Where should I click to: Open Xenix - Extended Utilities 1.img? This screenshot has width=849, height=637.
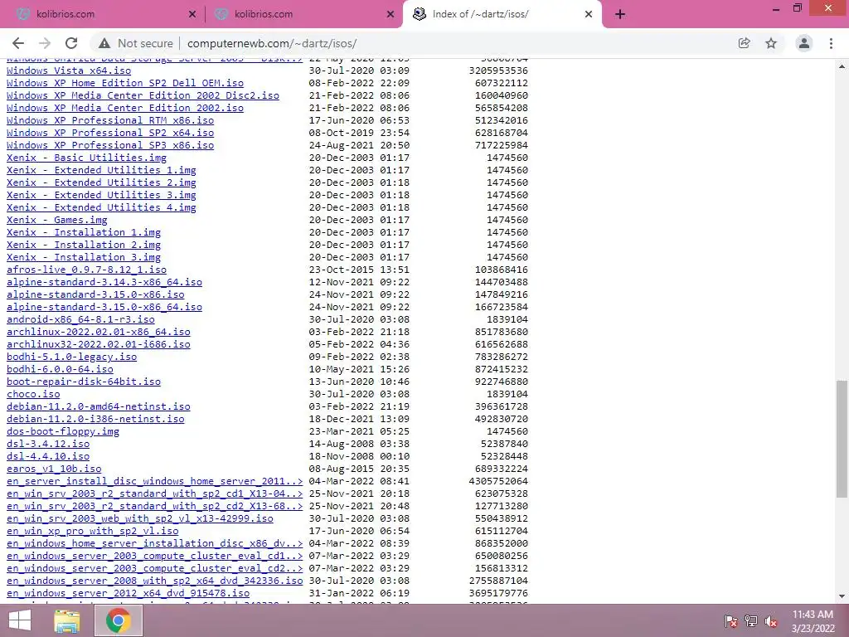[101, 170]
